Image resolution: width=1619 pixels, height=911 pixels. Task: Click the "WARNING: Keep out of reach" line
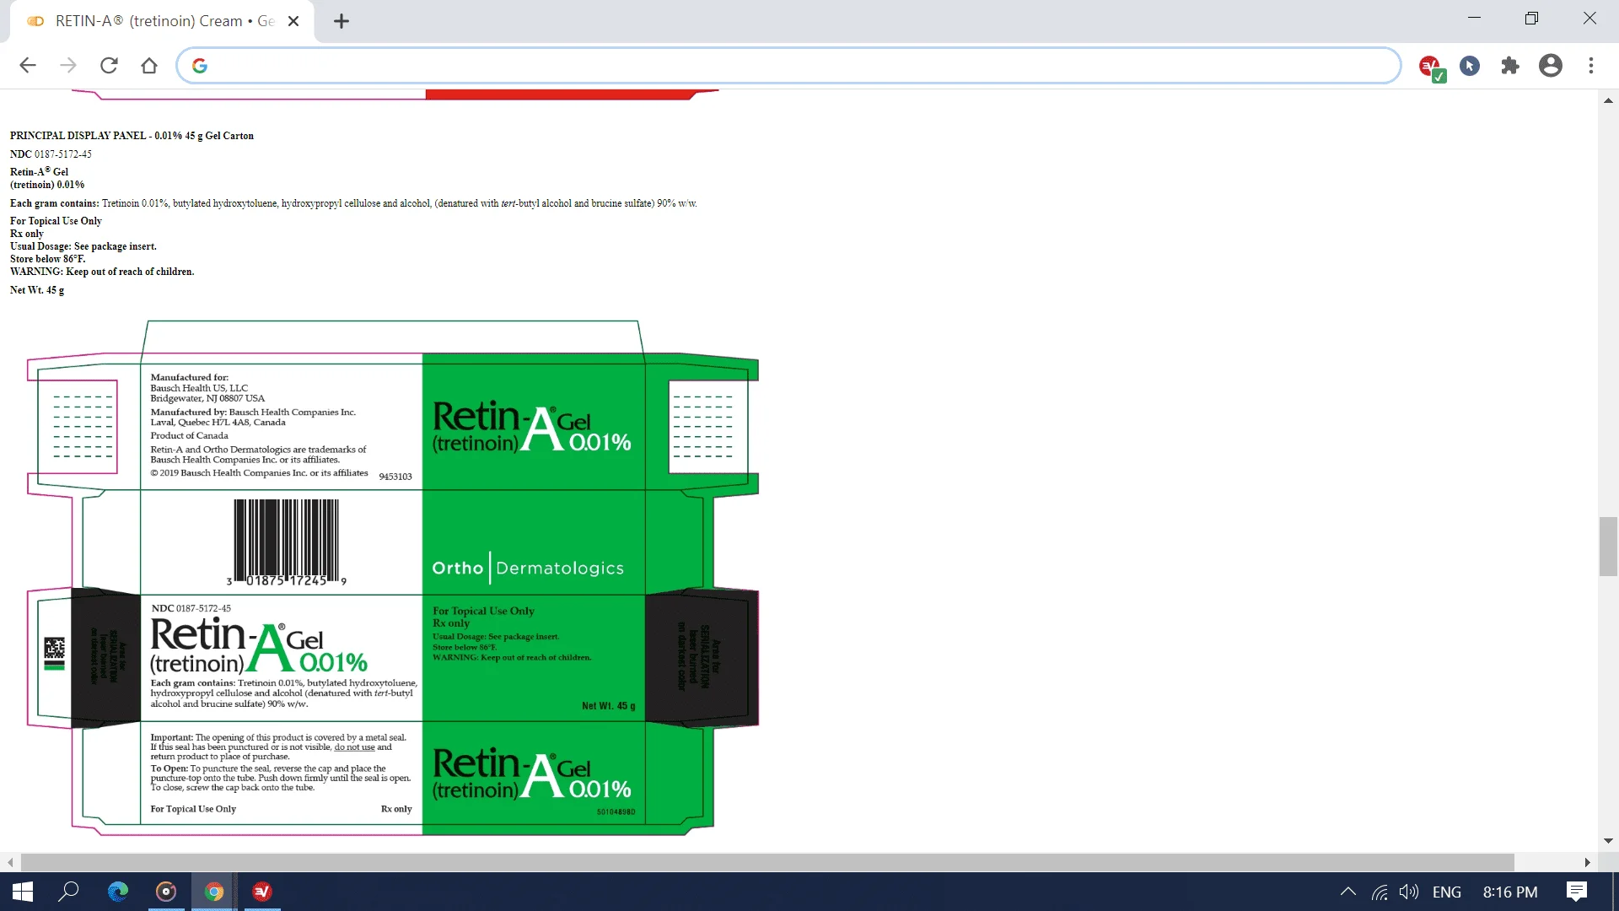pyautogui.click(x=102, y=272)
